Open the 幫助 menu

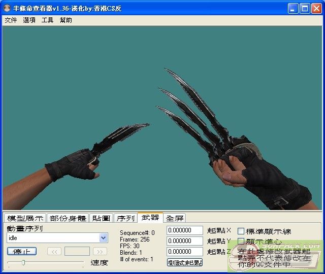pyautogui.click(x=66, y=20)
